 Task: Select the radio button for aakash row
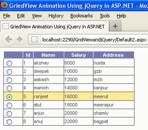point(9,80)
